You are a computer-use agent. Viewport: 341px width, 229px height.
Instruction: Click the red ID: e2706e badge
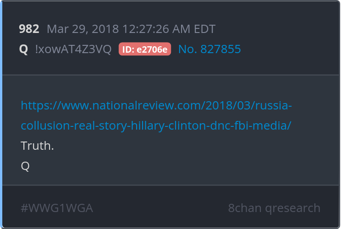pos(145,49)
